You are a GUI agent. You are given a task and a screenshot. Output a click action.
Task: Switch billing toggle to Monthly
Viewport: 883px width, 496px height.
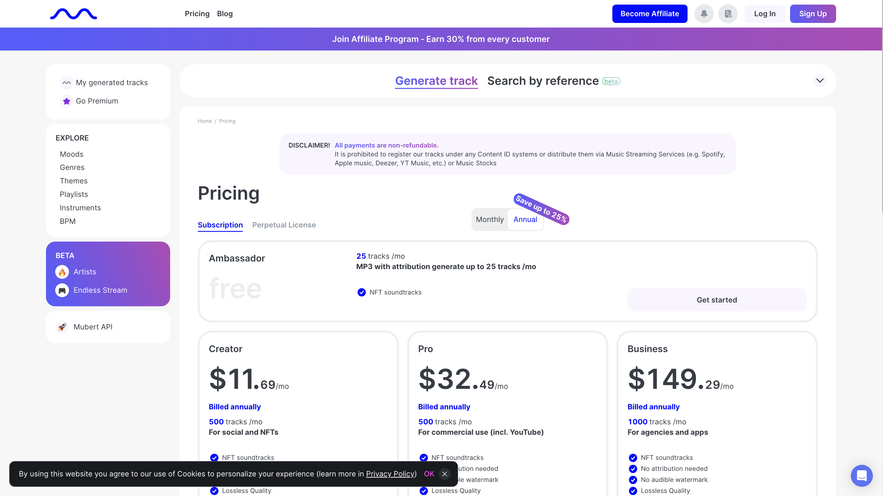pyautogui.click(x=490, y=220)
